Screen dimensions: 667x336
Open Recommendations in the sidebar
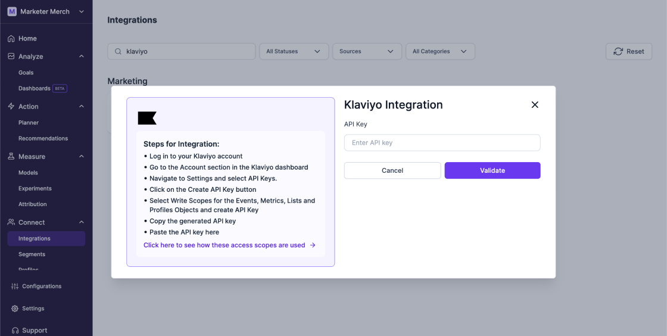coord(43,138)
